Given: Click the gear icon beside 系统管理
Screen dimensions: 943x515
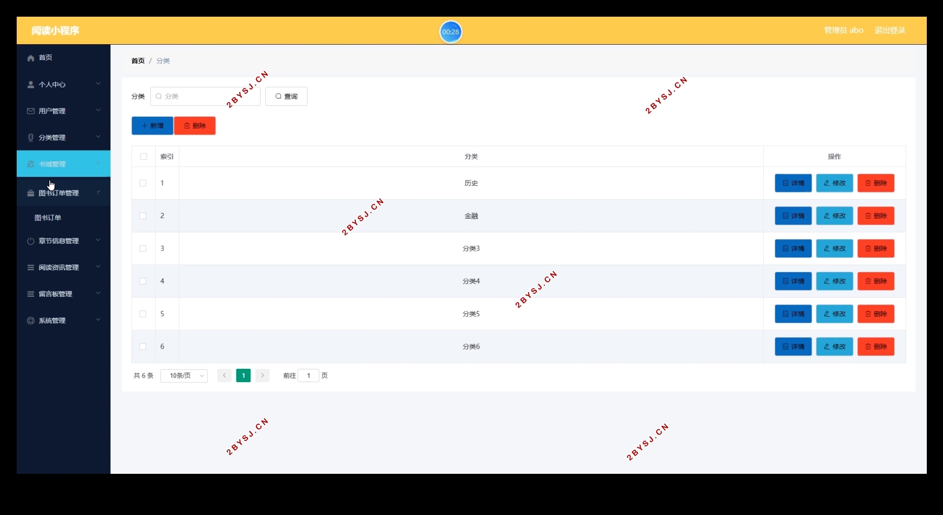Looking at the screenshot, I should point(31,320).
